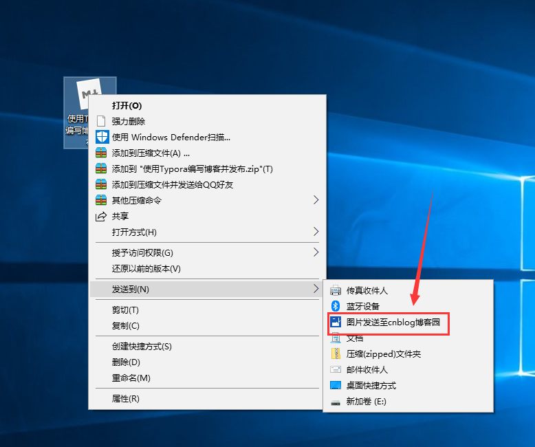
Task: Click the Bluetooth icon beside 蓝牙设备
Action: point(336,306)
